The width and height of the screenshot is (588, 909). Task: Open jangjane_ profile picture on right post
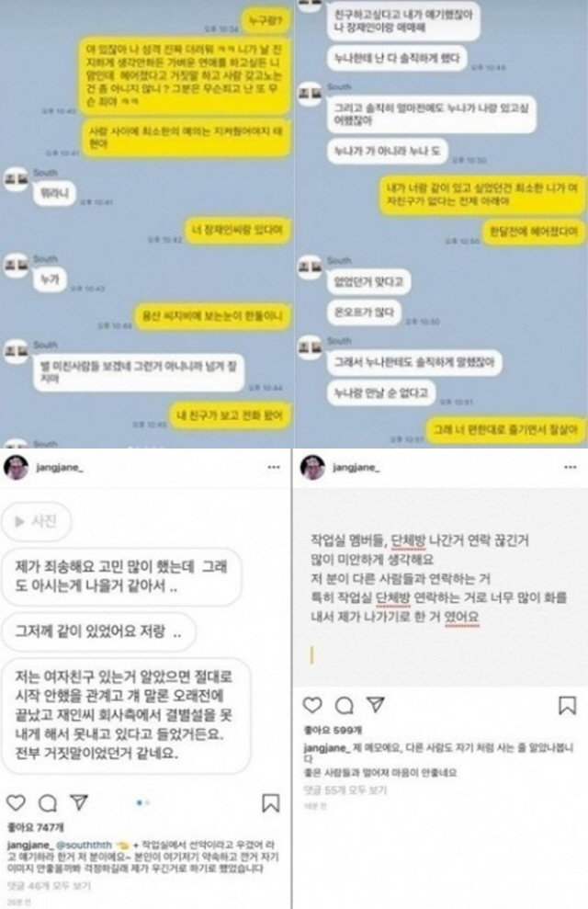312,467
